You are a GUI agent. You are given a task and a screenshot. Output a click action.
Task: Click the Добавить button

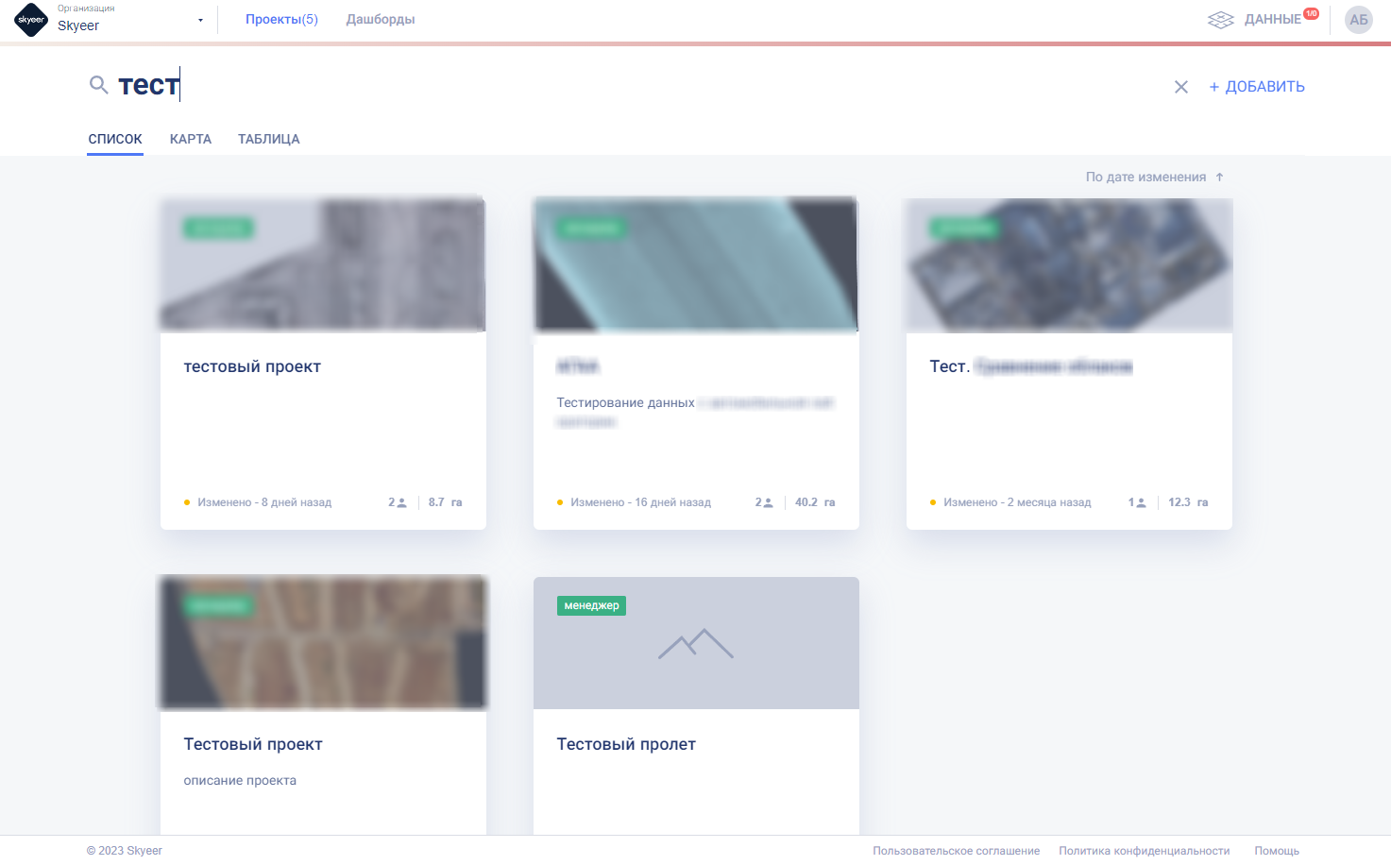[1256, 87]
